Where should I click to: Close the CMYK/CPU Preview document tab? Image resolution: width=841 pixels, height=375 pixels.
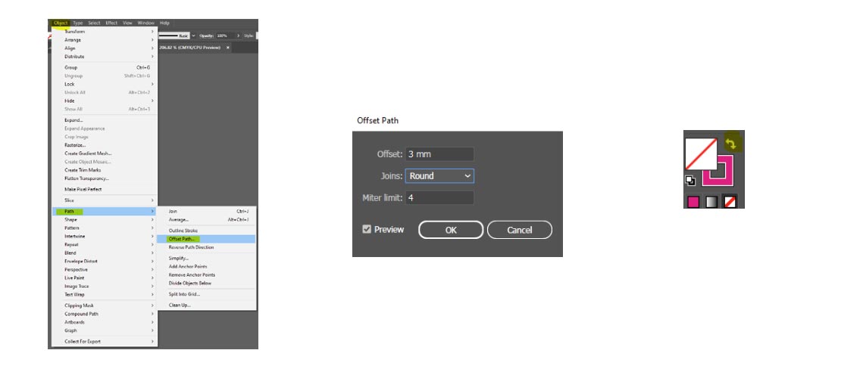pos(228,48)
